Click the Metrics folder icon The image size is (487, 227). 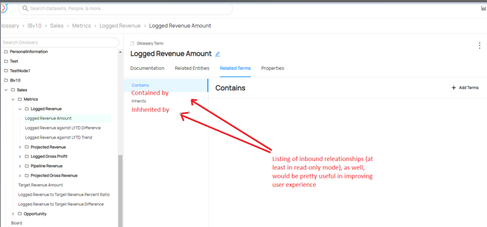(x=20, y=99)
